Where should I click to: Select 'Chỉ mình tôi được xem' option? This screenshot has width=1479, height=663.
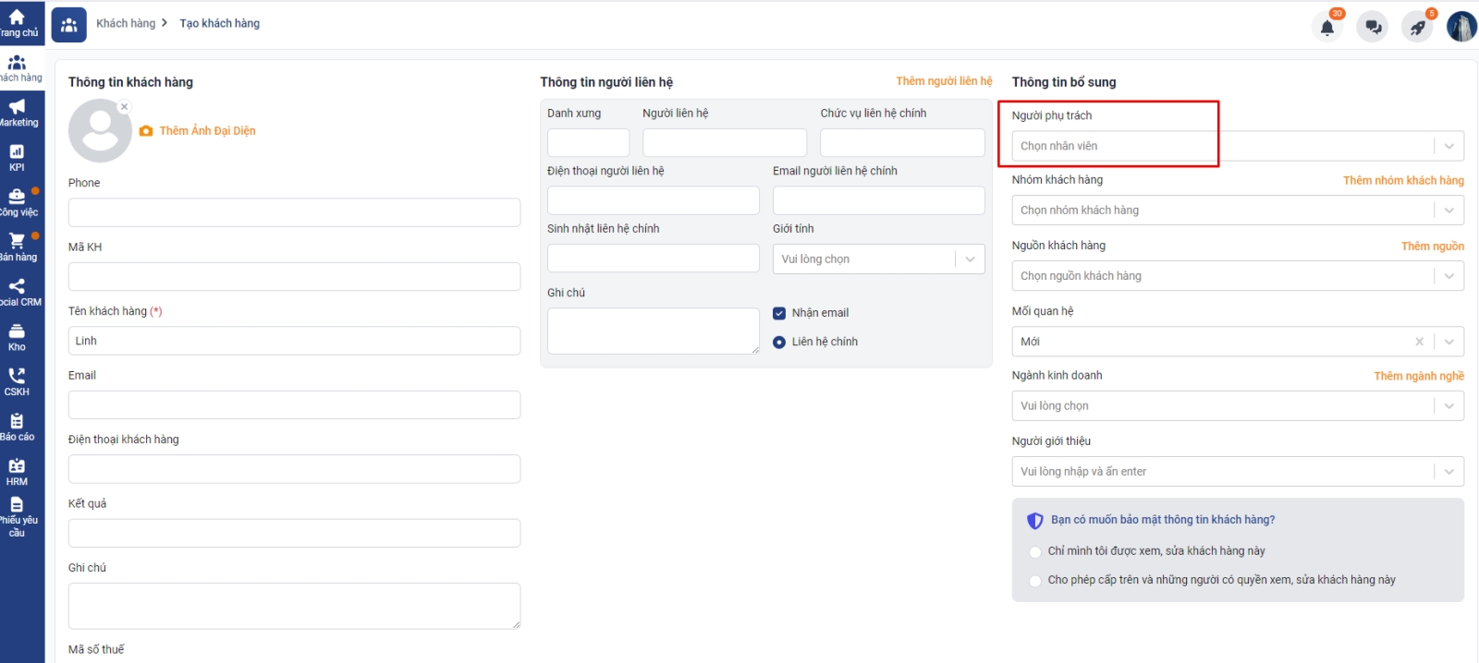[x=1035, y=552]
